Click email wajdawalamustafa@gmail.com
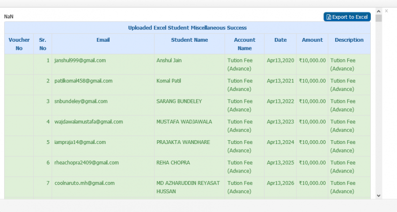The height and width of the screenshot is (212, 397). point(88,122)
